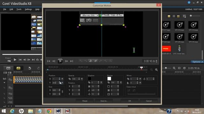The height and width of the screenshot is (114, 204).
Task: Go to end in Customize Motion preview
Action: pyautogui.click(x=71, y=61)
